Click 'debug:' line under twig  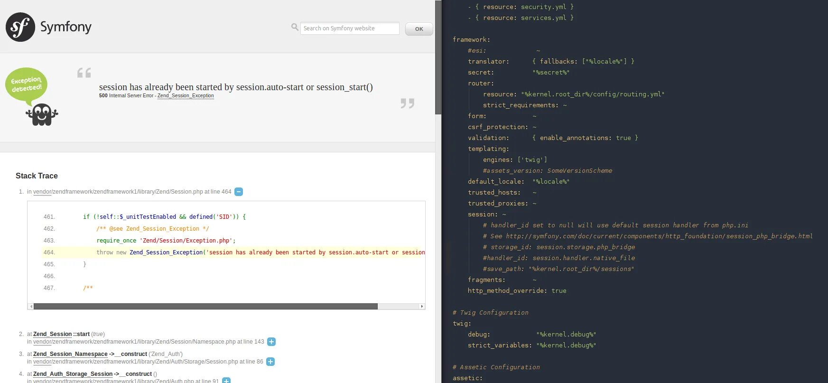[532, 335]
